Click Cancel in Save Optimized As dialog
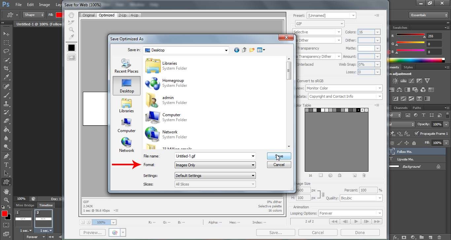This screenshot has width=451, height=240. click(x=279, y=165)
